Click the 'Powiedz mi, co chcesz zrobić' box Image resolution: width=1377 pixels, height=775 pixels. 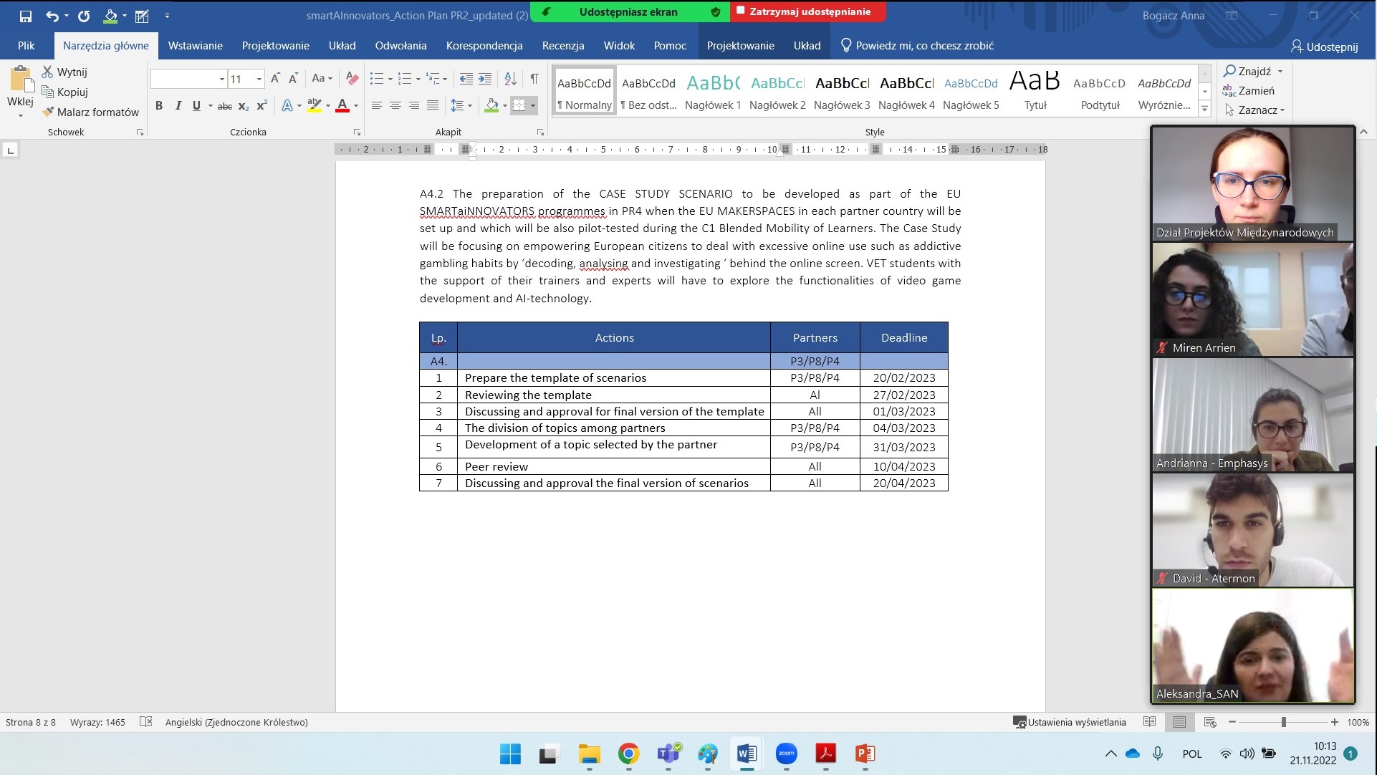click(x=918, y=45)
